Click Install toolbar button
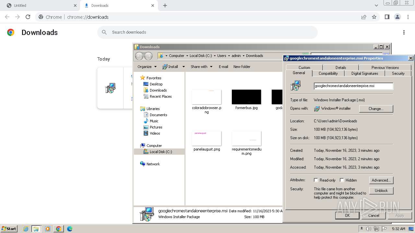 pyautogui.click(x=170, y=67)
